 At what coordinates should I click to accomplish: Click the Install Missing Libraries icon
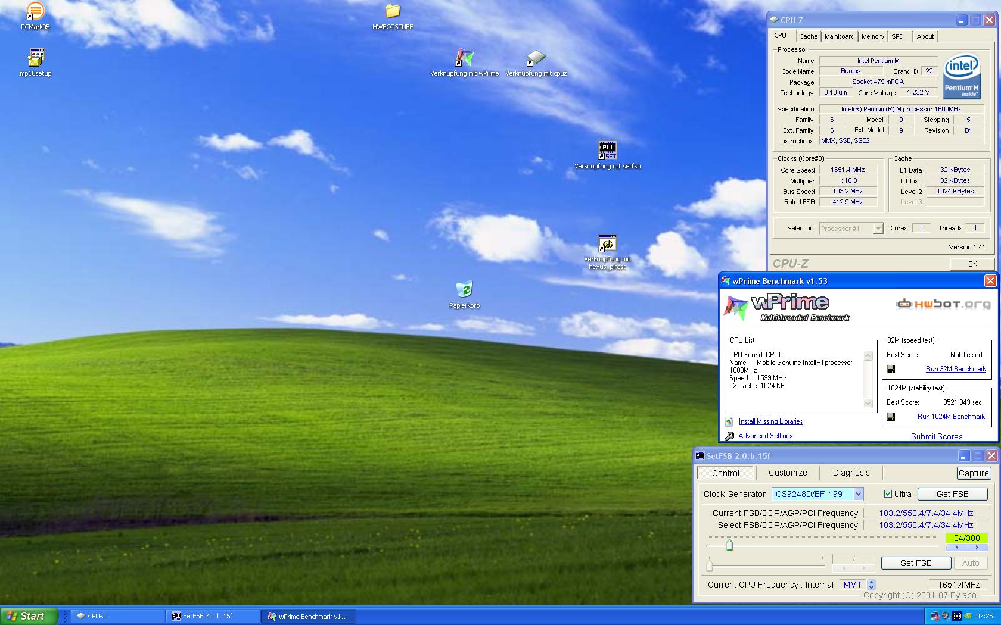click(729, 421)
